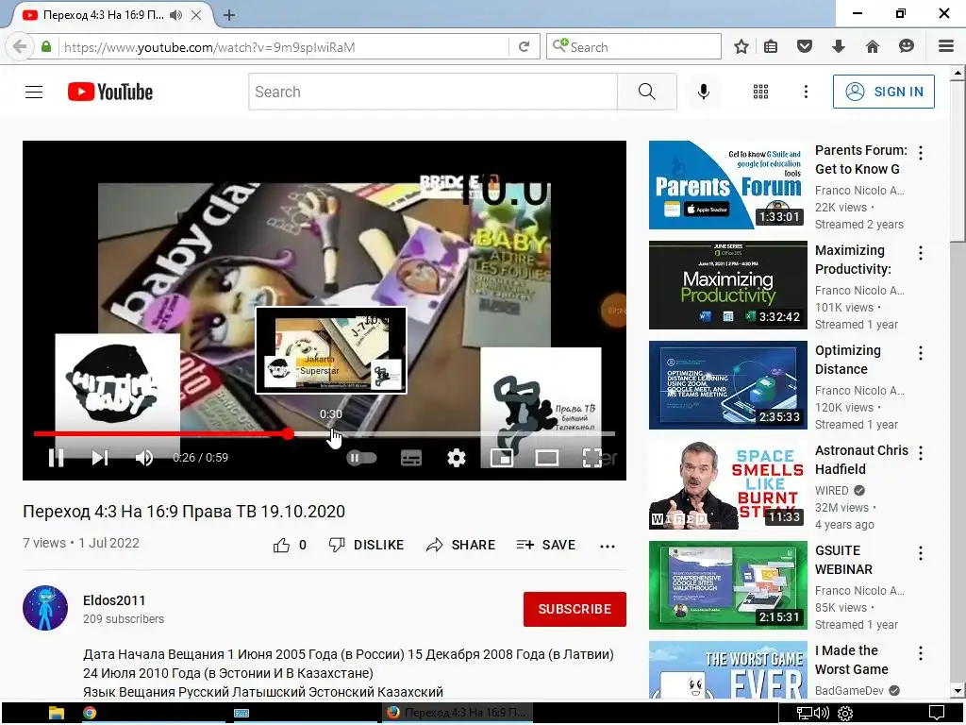Viewport: 966px width, 725px height.
Task: Skip to next video
Action: point(100,458)
